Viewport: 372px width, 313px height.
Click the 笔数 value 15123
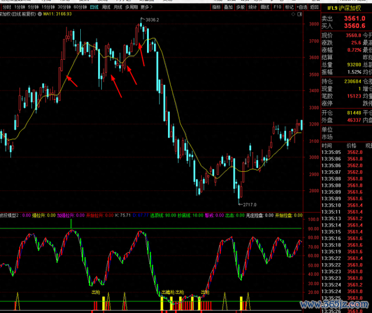click(354, 96)
